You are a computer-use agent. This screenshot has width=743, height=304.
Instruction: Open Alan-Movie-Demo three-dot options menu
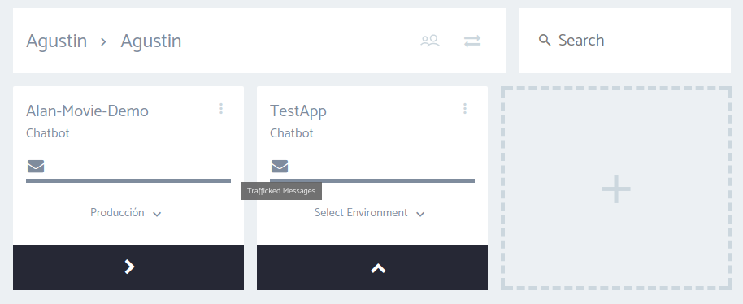click(221, 109)
